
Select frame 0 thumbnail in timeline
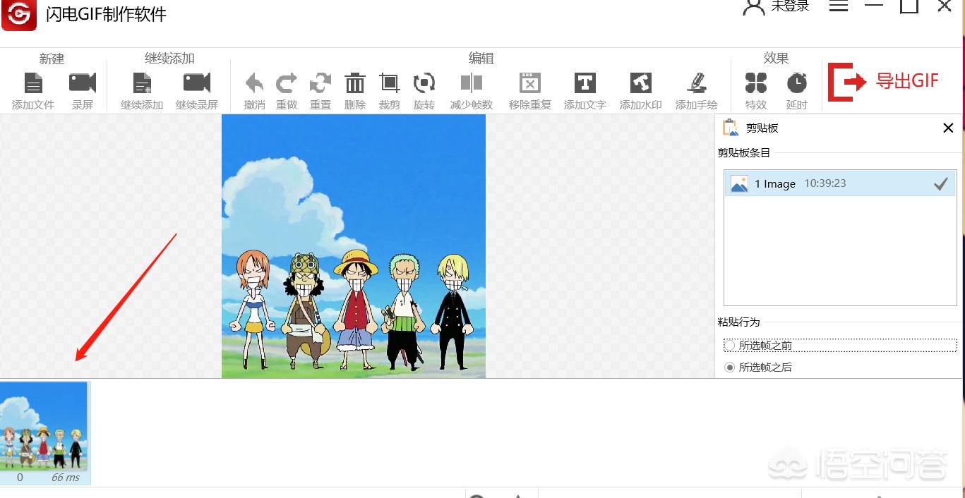click(44, 427)
